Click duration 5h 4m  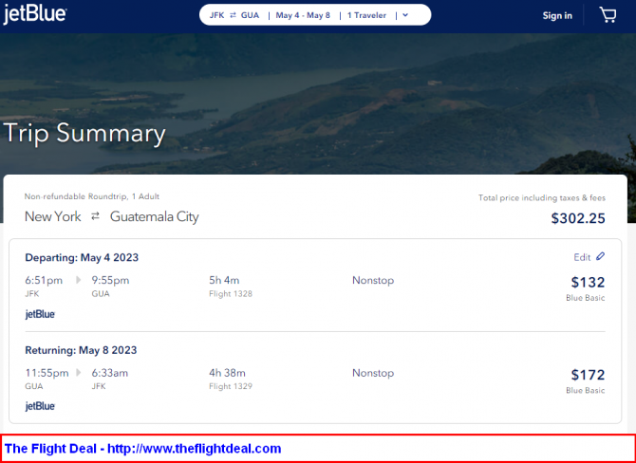point(224,280)
